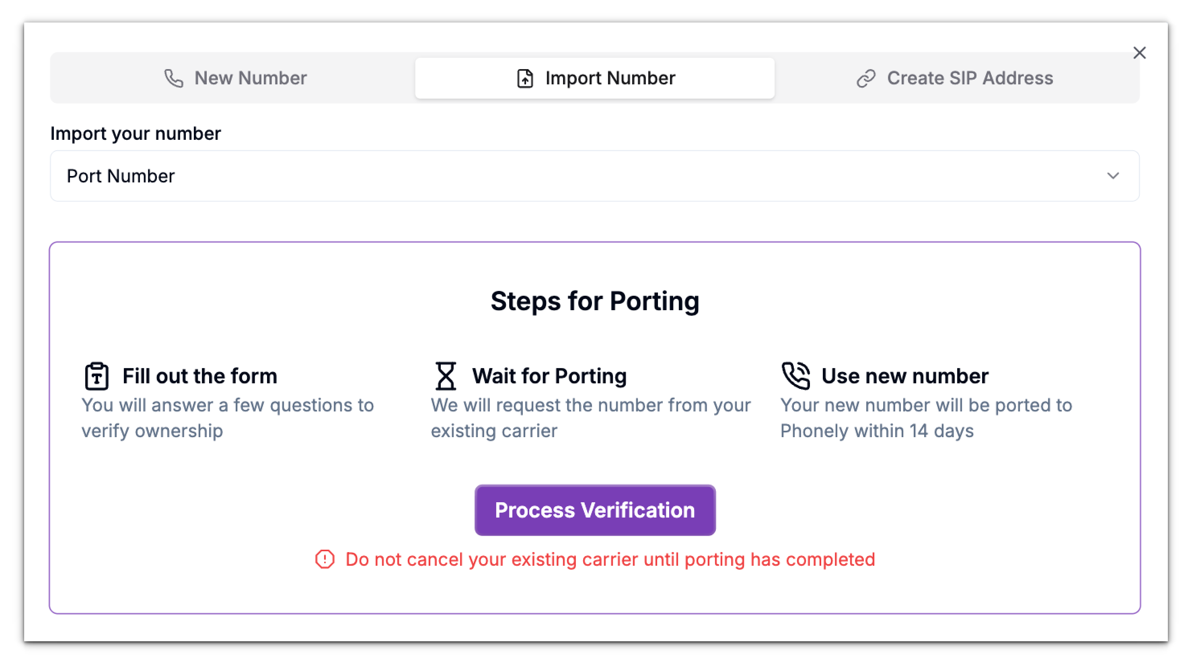Click the clipboard icon next to Fill out the form
The image size is (1192, 667).
(96, 376)
